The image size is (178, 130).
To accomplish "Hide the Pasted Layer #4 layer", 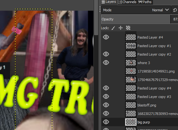I will coord(106,37).
